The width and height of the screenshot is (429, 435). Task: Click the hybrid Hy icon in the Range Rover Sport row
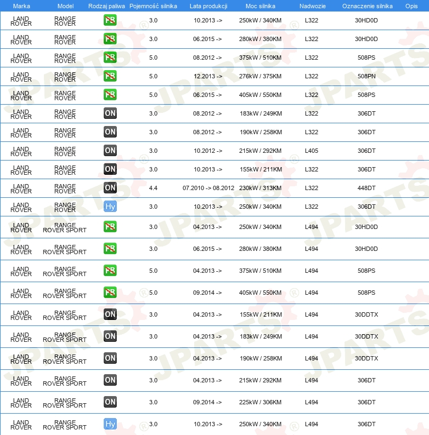click(x=110, y=424)
